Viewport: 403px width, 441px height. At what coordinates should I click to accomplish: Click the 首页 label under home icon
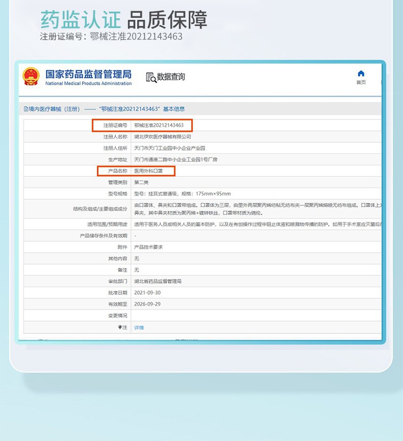click(361, 82)
